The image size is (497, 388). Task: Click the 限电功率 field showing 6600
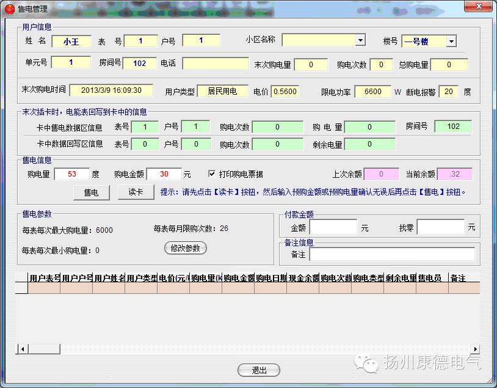[373, 91]
